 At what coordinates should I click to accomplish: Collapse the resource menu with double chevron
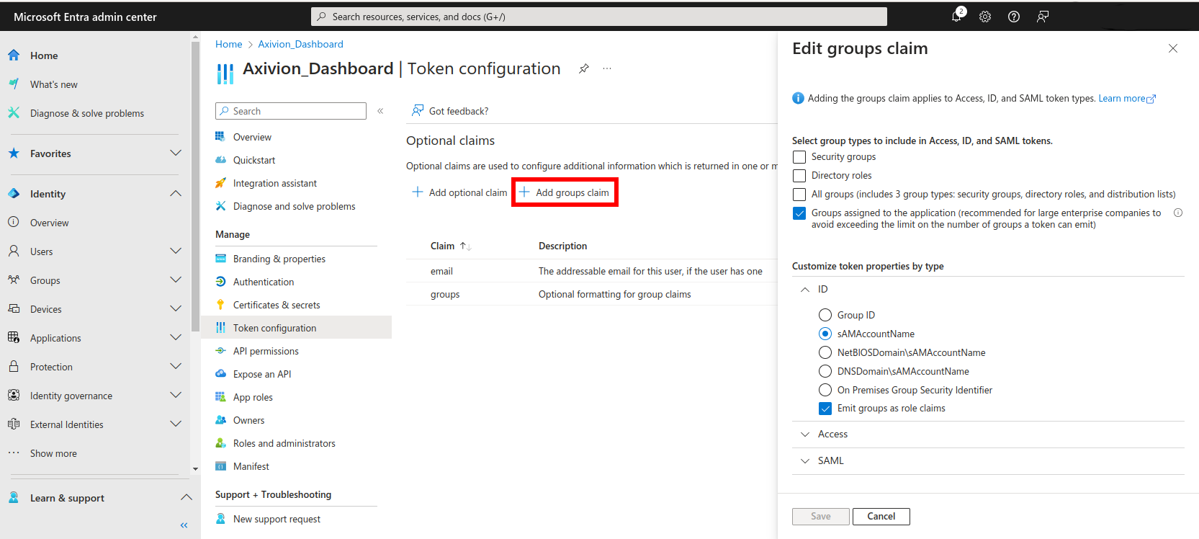[380, 111]
